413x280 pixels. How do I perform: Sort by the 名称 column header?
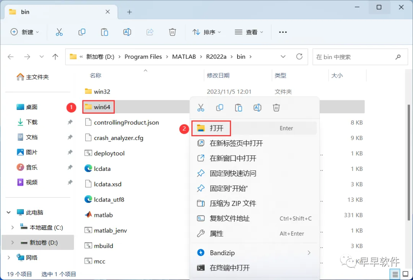tap(95, 76)
